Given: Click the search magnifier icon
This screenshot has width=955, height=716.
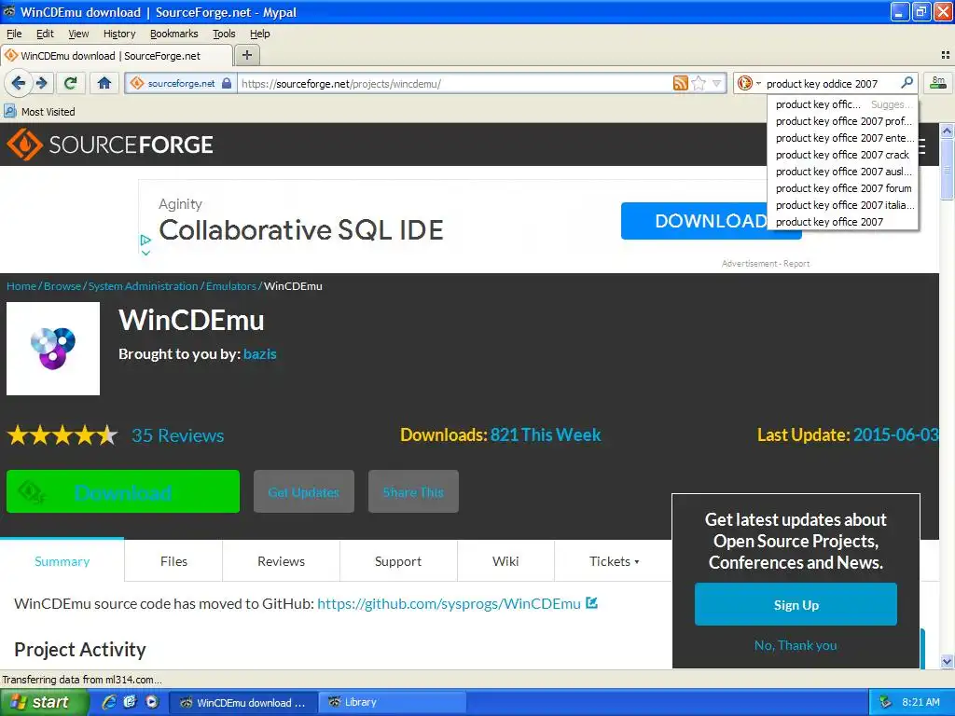Looking at the screenshot, I should [x=907, y=83].
